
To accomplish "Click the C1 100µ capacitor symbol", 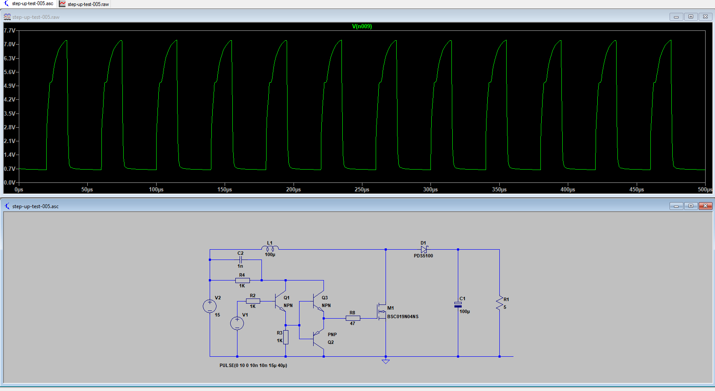I will pos(458,304).
